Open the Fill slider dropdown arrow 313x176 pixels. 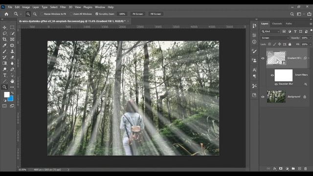click(x=310, y=44)
